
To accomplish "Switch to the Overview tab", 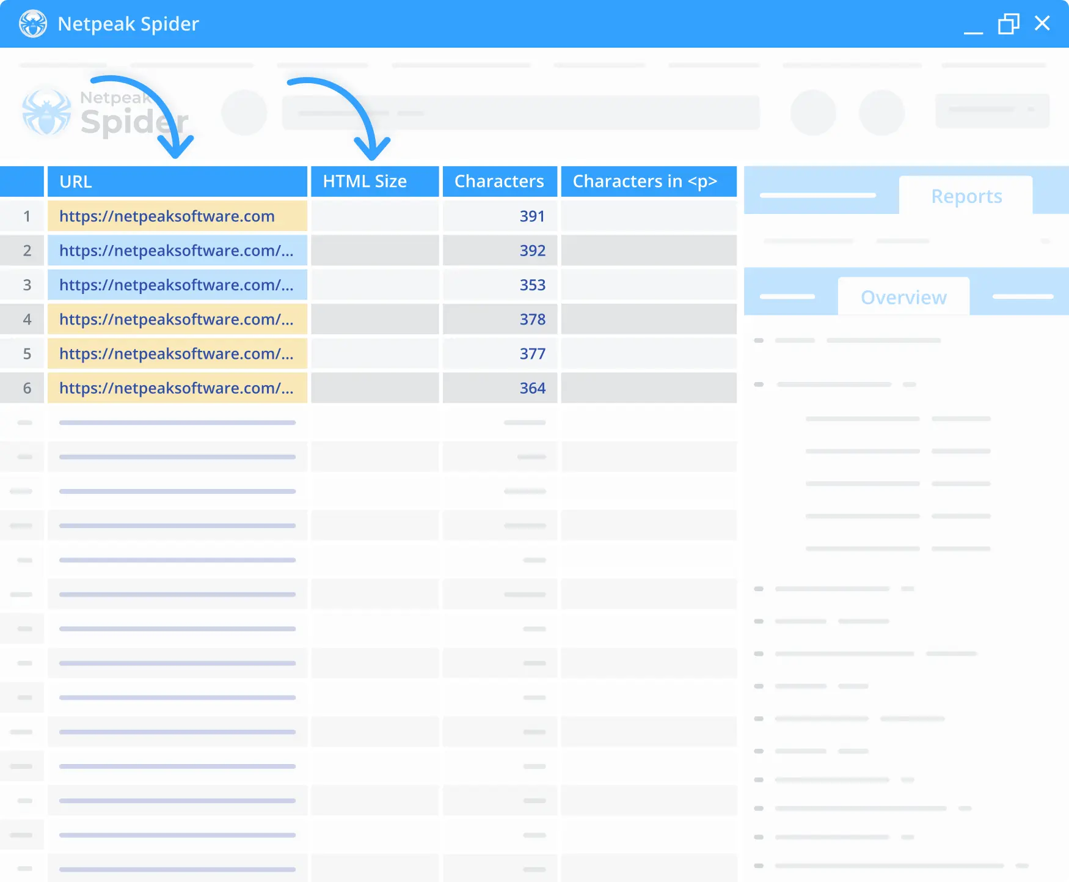I will click(903, 297).
